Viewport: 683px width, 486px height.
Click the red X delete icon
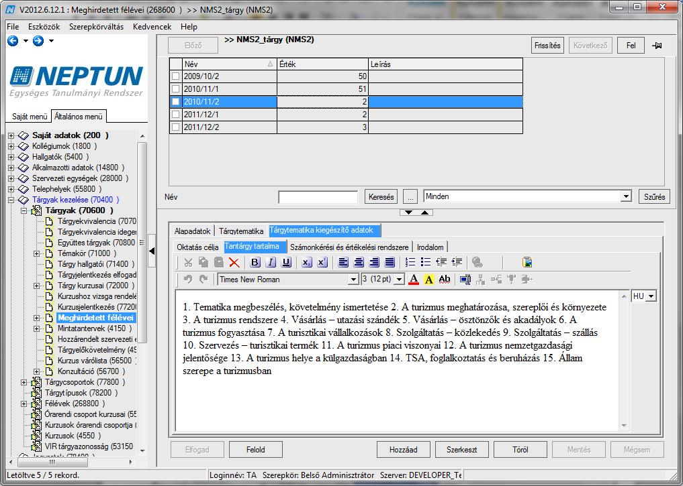pyautogui.click(x=234, y=262)
